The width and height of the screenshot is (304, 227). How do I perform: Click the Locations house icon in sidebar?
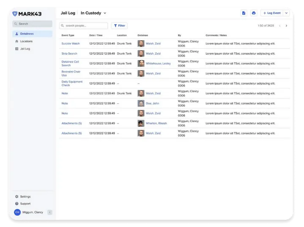16,41
